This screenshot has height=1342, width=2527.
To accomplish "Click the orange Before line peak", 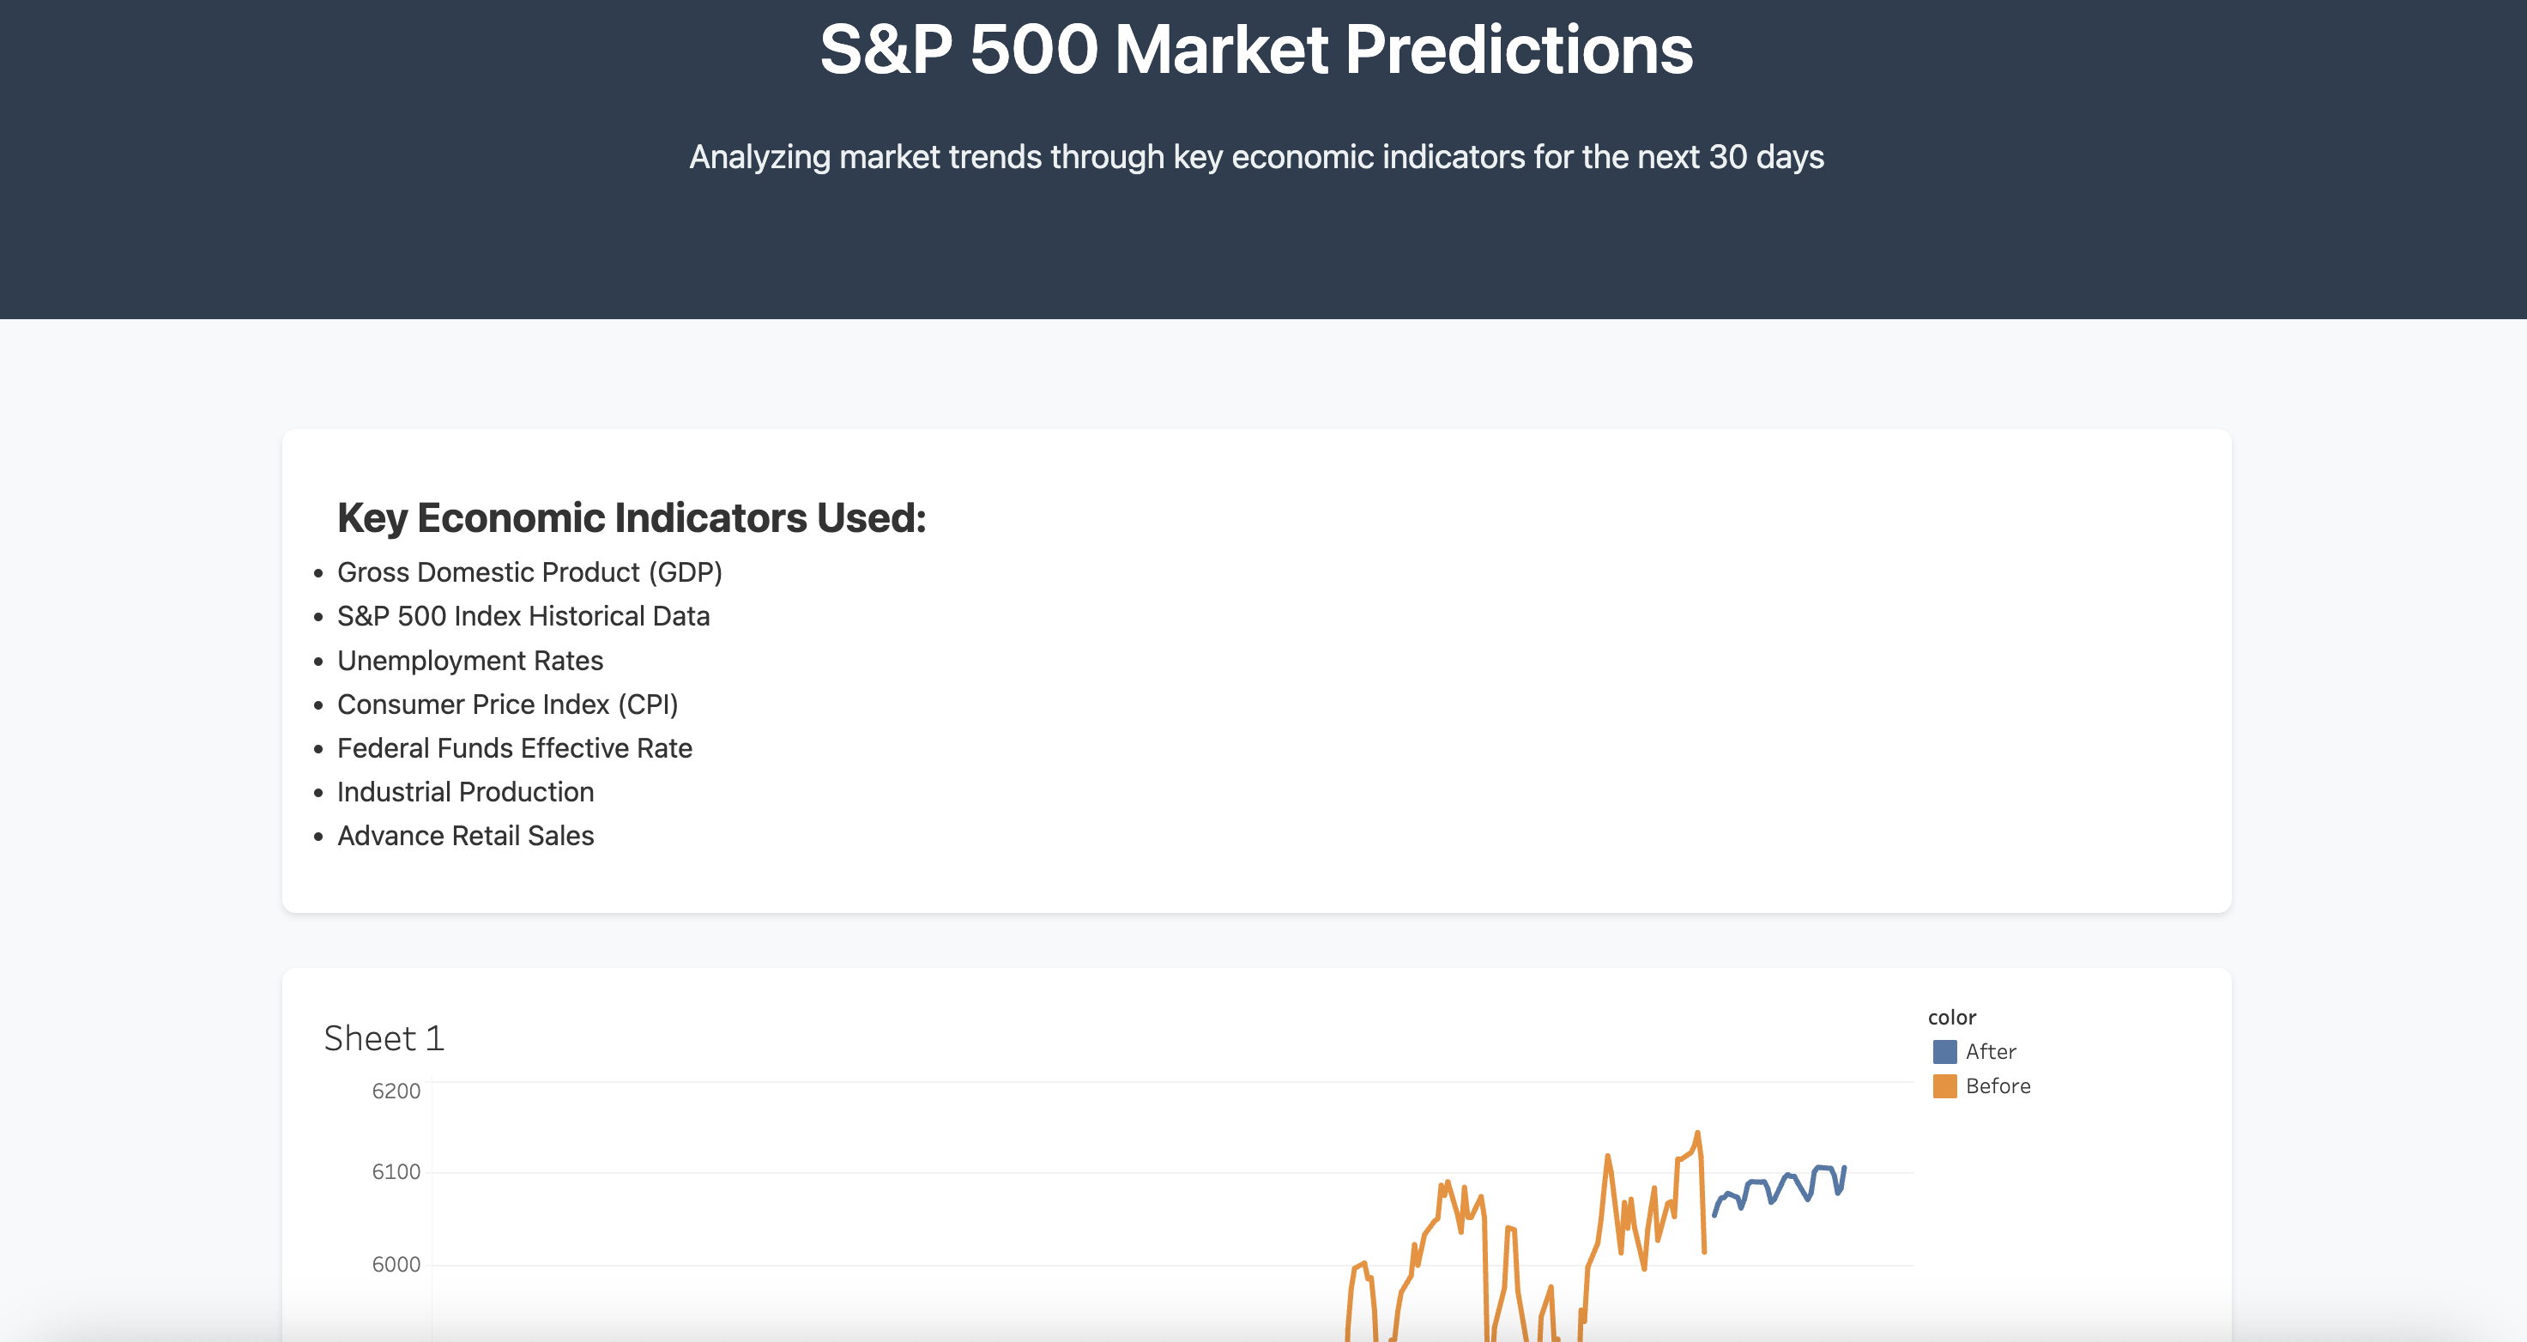I will (x=1697, y=1135).
